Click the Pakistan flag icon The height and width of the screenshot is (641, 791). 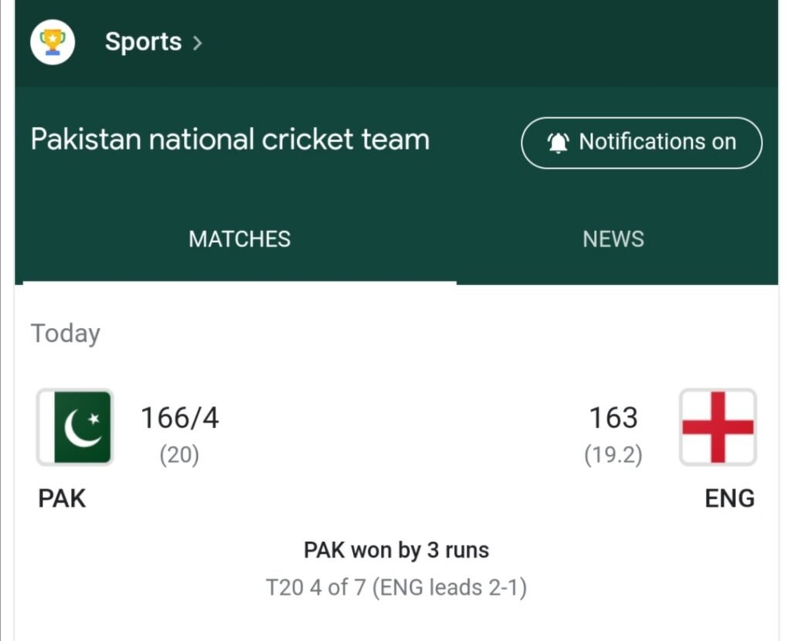[75, 428]
